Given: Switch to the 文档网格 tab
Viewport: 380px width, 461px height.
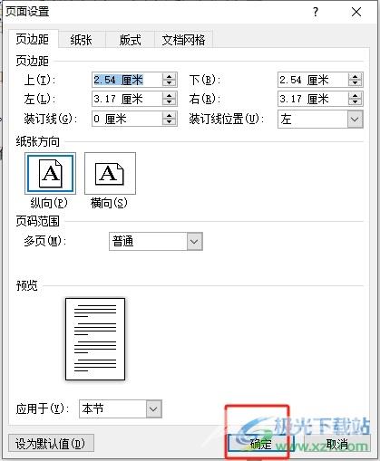Looking at the screenshot, I should [183, 40].
